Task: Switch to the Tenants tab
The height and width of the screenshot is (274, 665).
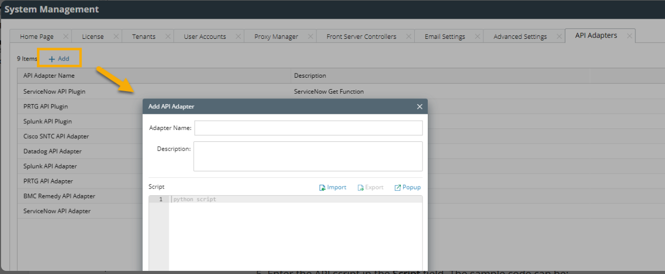Action: tap(144, 37)
